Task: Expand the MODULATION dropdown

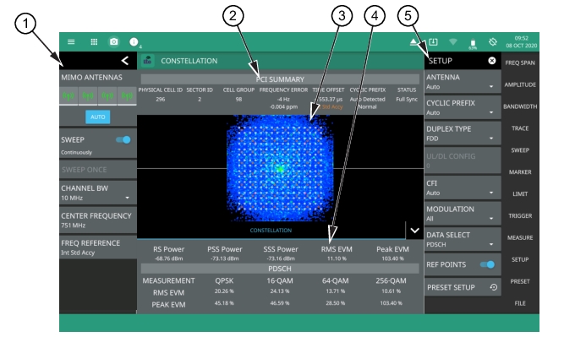Action: click(463, 214)
